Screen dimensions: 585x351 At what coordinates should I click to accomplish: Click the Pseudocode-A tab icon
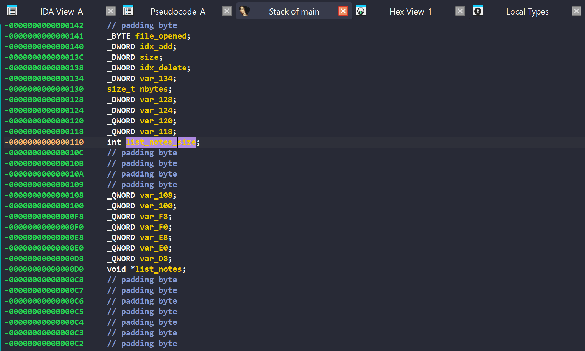[x=128, y=11]
